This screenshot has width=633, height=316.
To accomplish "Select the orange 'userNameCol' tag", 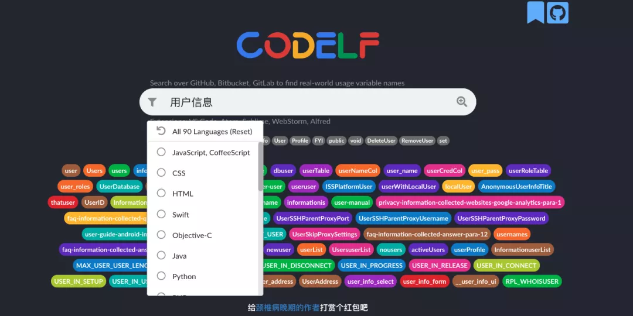I will pos(358,170).
